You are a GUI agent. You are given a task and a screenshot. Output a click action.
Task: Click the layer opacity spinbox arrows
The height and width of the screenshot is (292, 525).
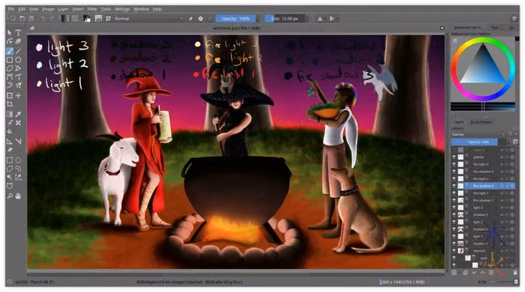pos(508,142)
